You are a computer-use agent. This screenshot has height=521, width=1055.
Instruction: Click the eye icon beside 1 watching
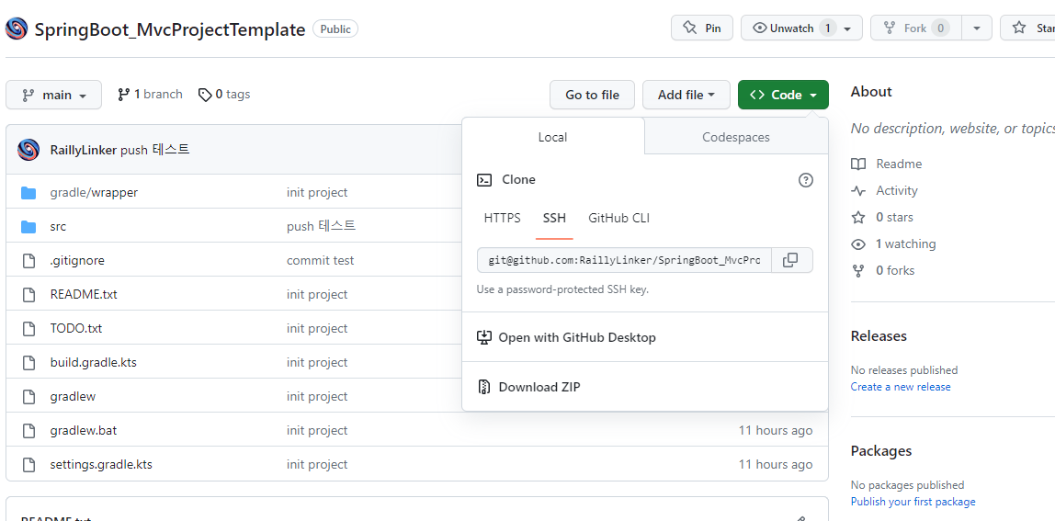pyautogui.click(x=857, y=244)
